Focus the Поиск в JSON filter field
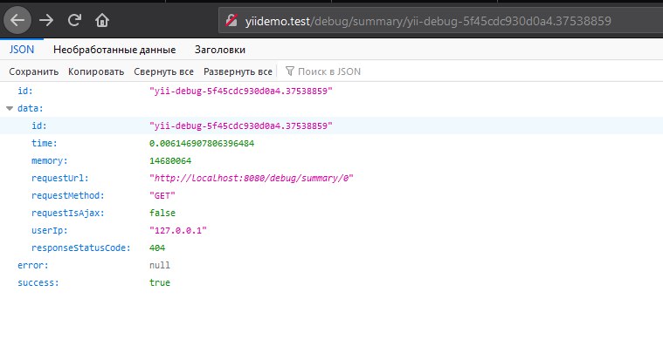 click(329, 71)
